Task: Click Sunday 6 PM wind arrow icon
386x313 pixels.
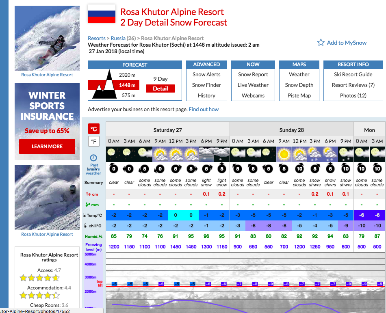Action: click(330, 168)
